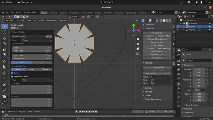
Task: Hide the Flower object in outliner
Action: (x=210, y=27)
